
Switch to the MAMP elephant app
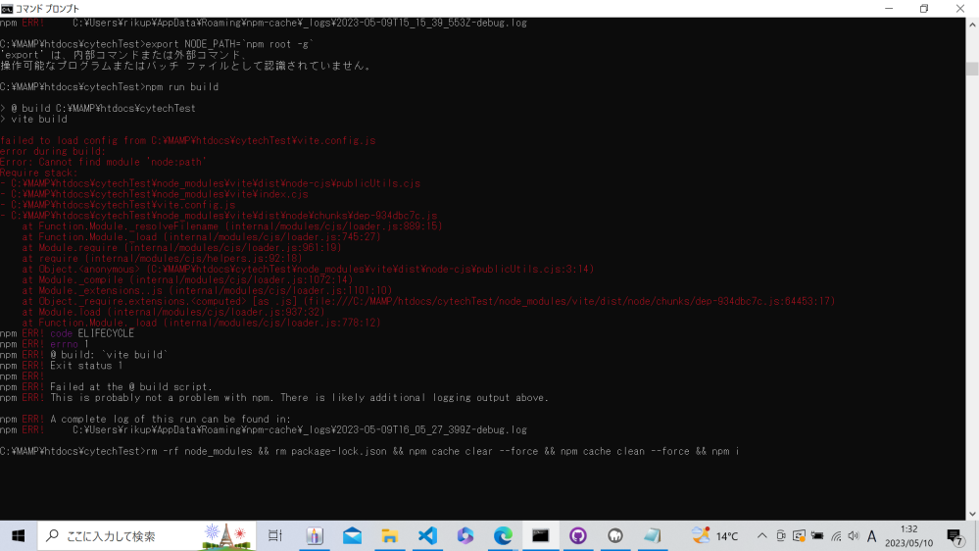point(615,536)
